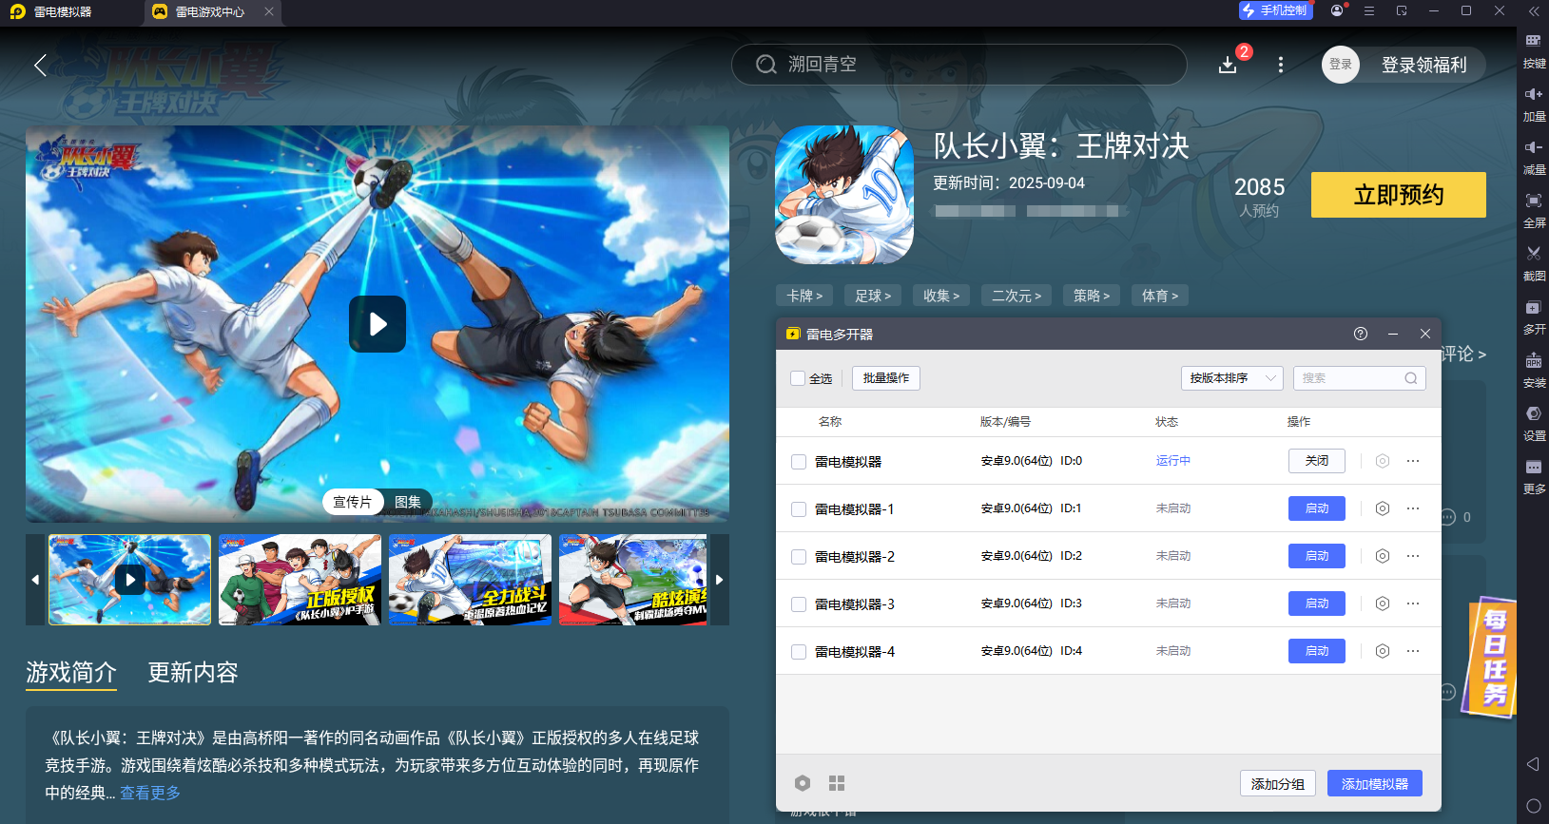The image size is (1549, 824).
Task: Play the promo video on main banner
Action: (x=378, y=324)
